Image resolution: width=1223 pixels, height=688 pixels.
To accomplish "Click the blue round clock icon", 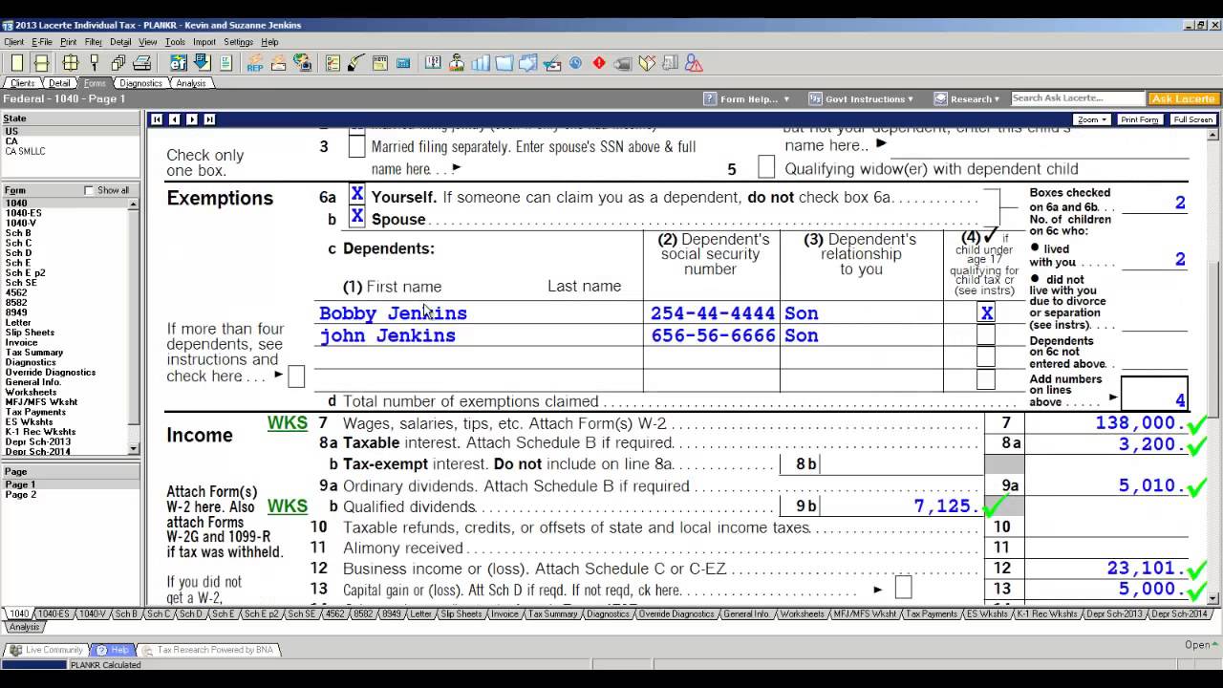I will [575, 63].
